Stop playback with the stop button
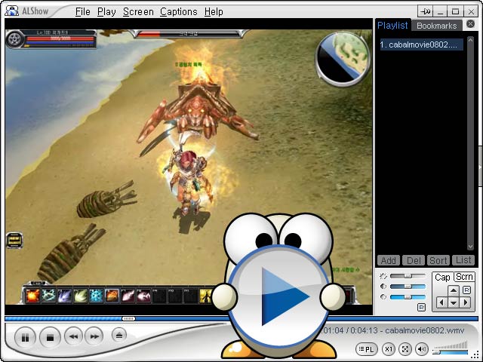 coord(50,338)
